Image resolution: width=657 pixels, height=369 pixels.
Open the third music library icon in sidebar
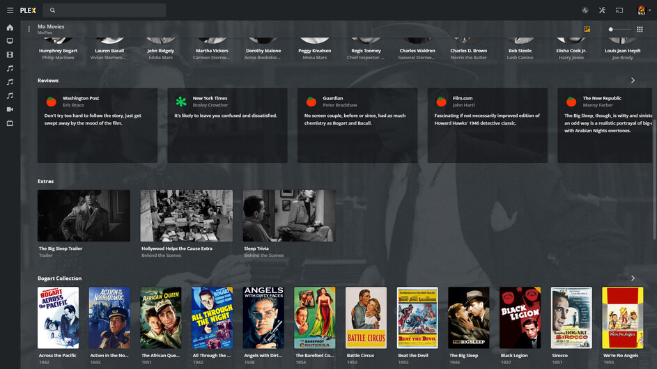click(10, 96)
